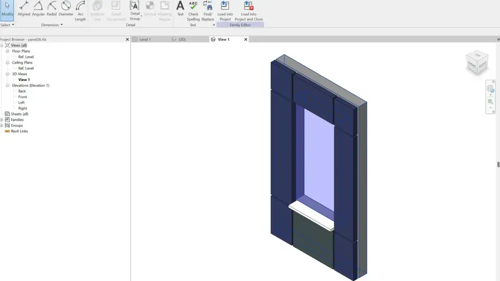Activate the Text tool
The image size is (500, 281).
tap(180, 8)
